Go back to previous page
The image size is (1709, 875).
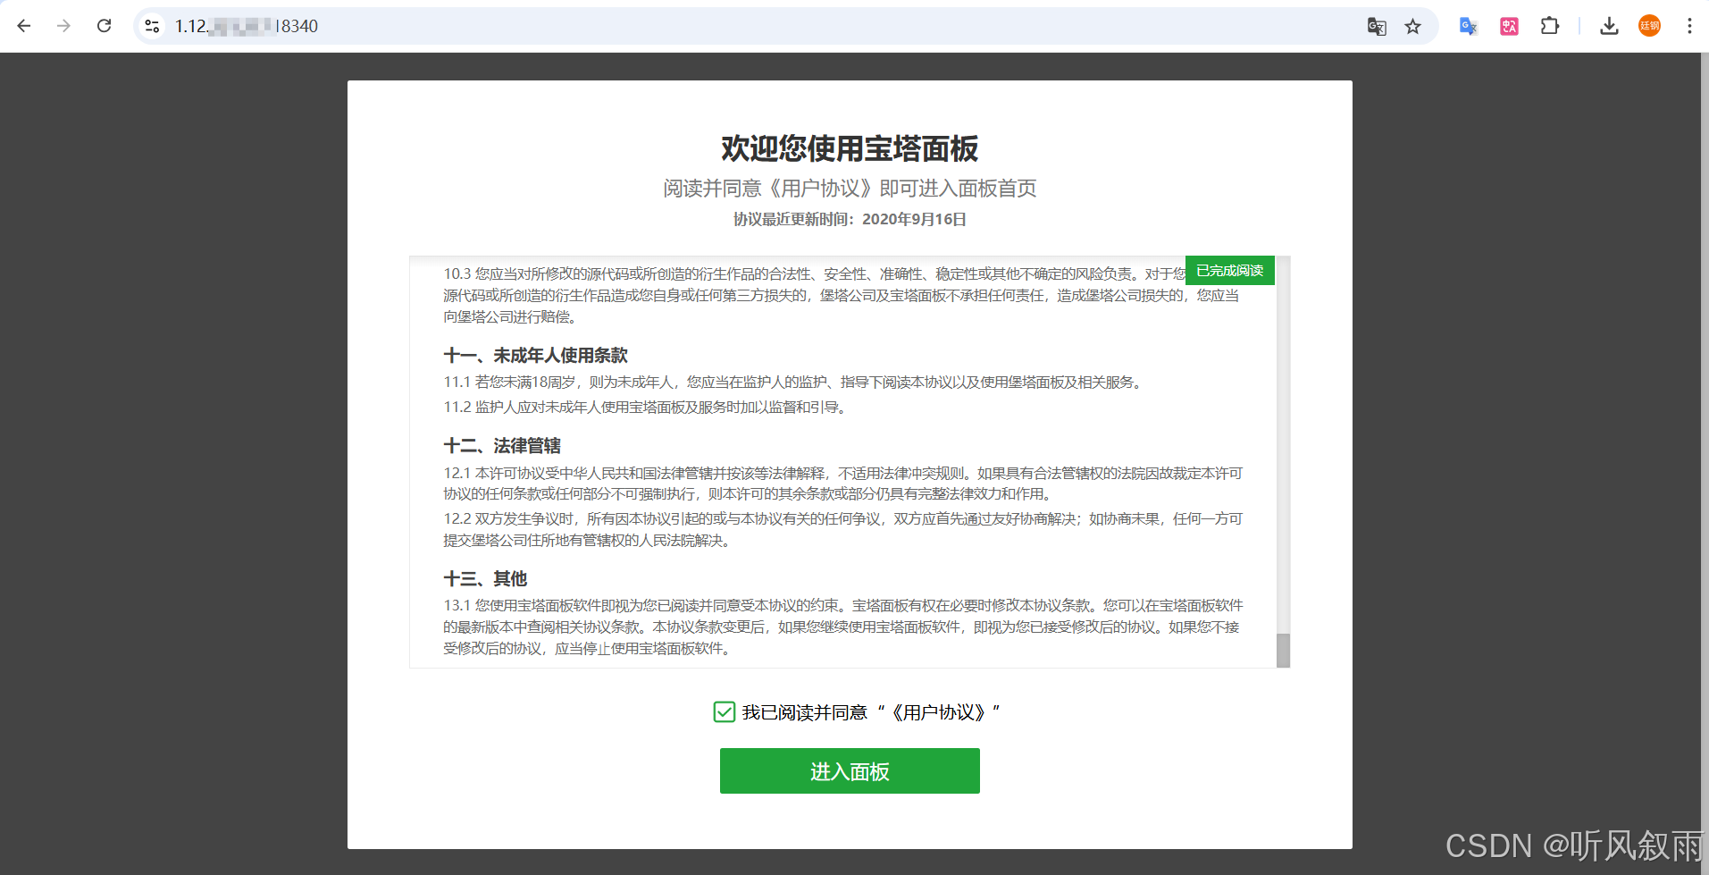click(24, 26)
